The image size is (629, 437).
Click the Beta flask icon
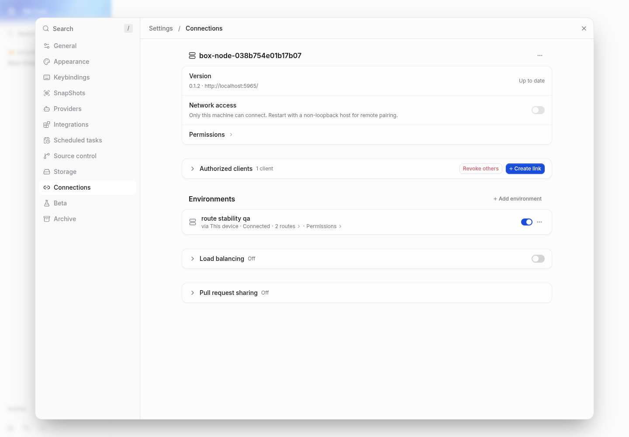(x=47, y=203)
